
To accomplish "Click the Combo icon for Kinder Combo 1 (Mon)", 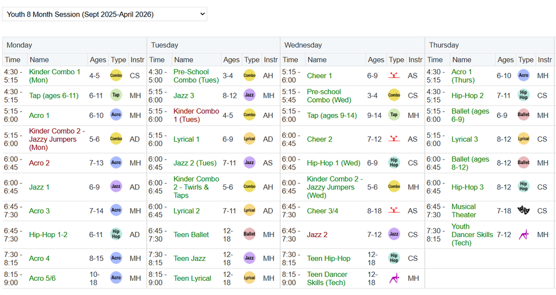I will [116, 75].
